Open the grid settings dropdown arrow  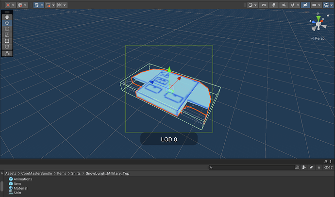(42, 5)
